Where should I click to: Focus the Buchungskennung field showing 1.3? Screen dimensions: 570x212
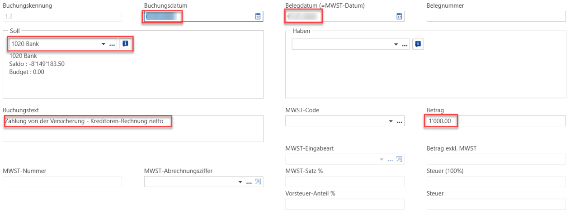(x=62, y=16)
